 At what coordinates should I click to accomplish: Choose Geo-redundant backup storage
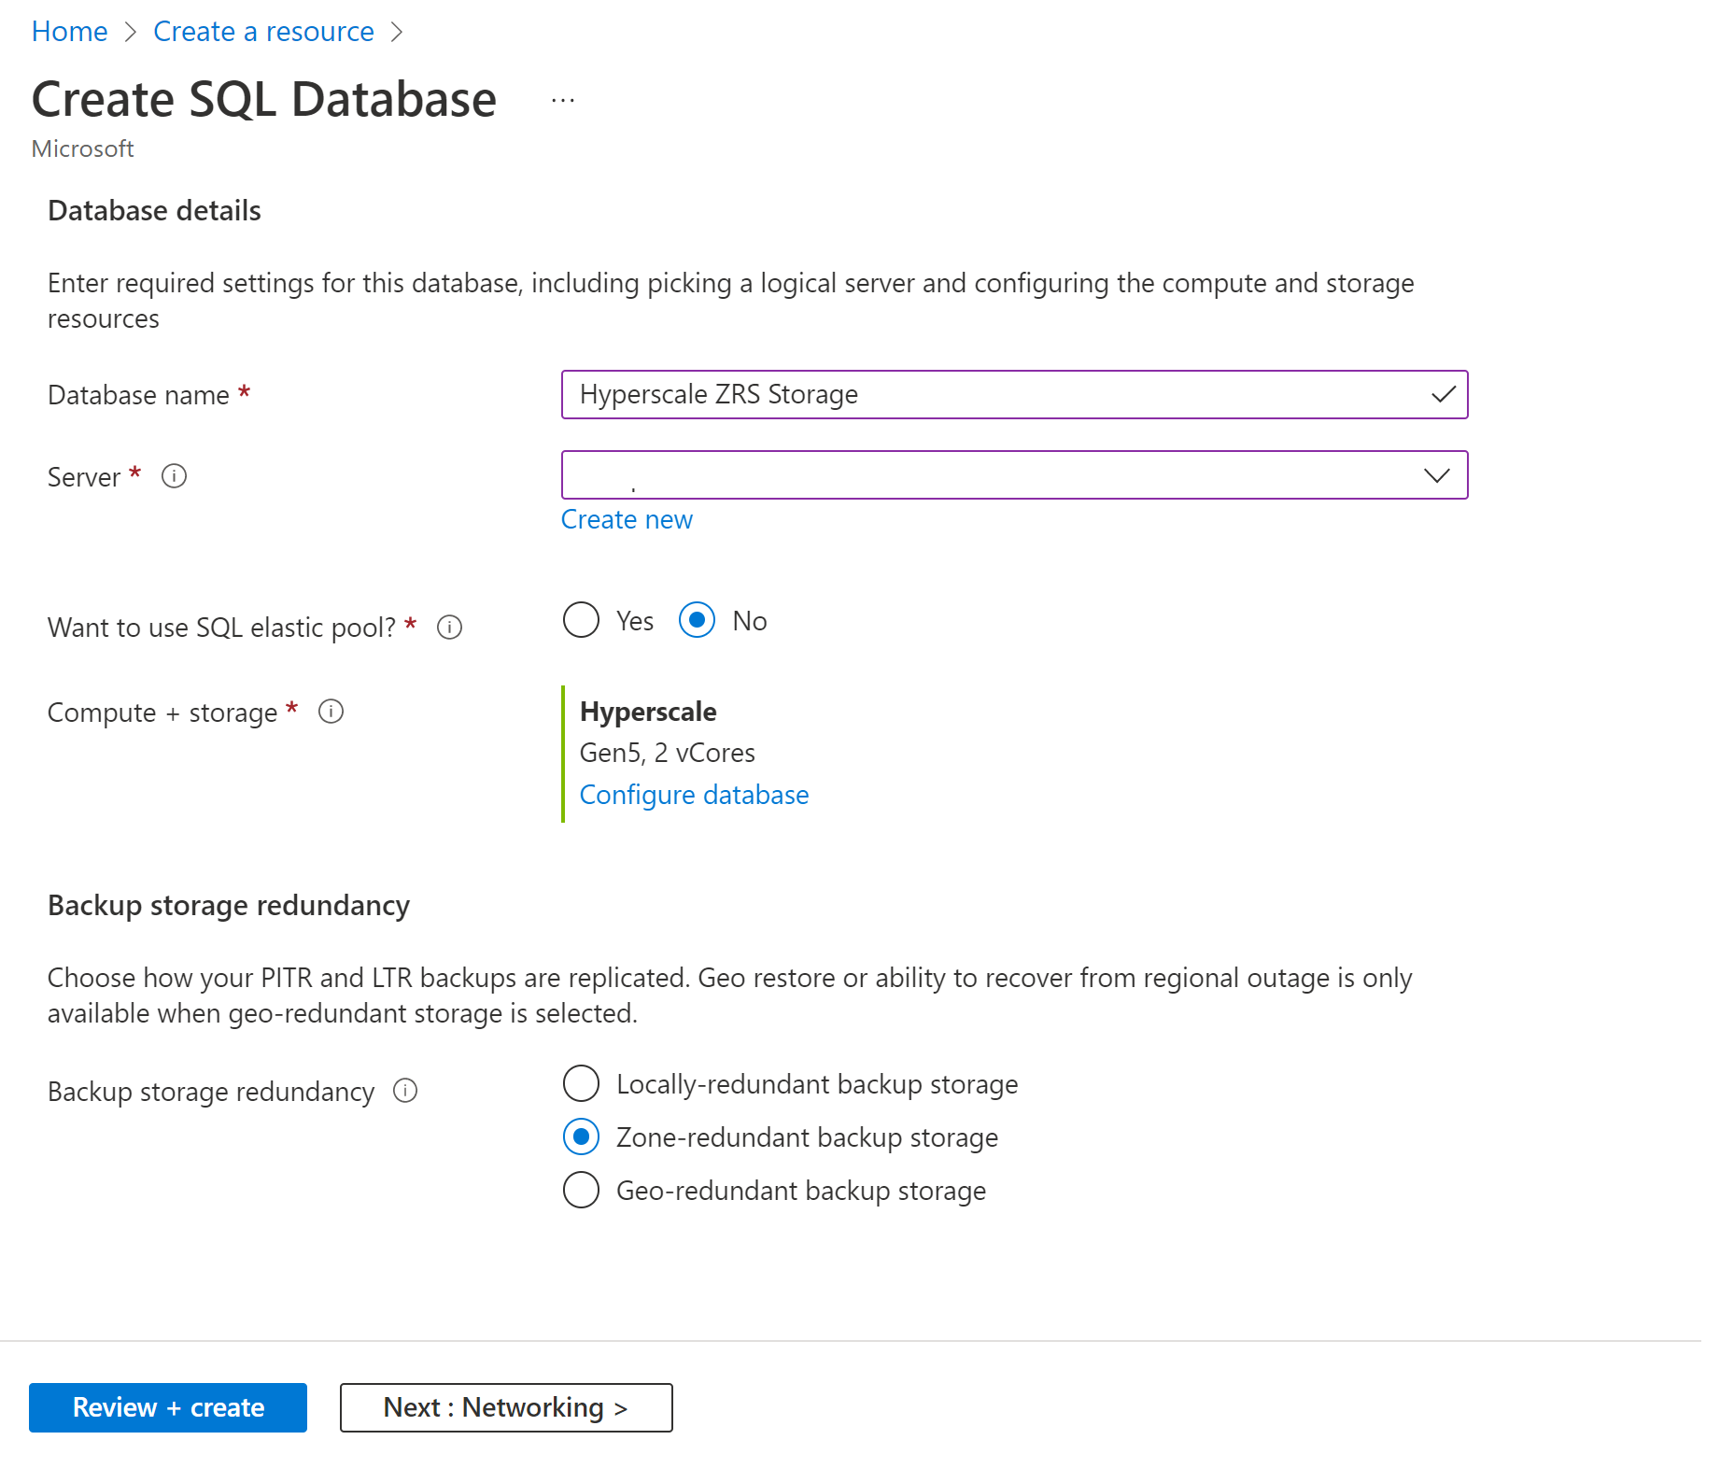pyautogui.click(x=581, y=1191)
